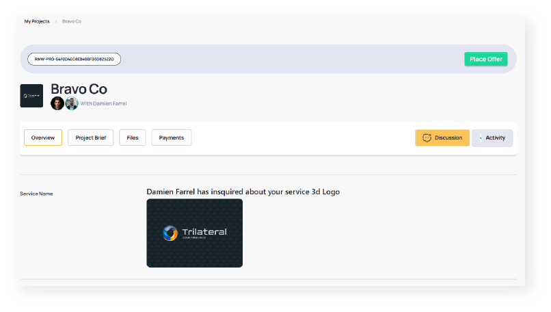Open the Overview tab
The height and width of the screenshot is (312, 551).
pyautogui.click(x=43, y=138)
